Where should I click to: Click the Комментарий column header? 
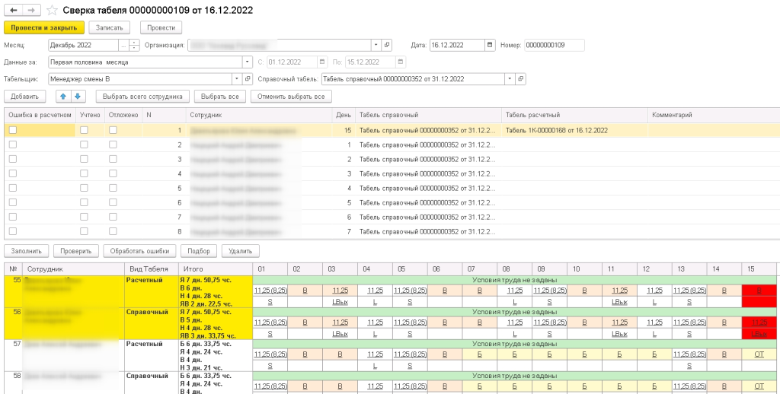(x=714, y=115)
